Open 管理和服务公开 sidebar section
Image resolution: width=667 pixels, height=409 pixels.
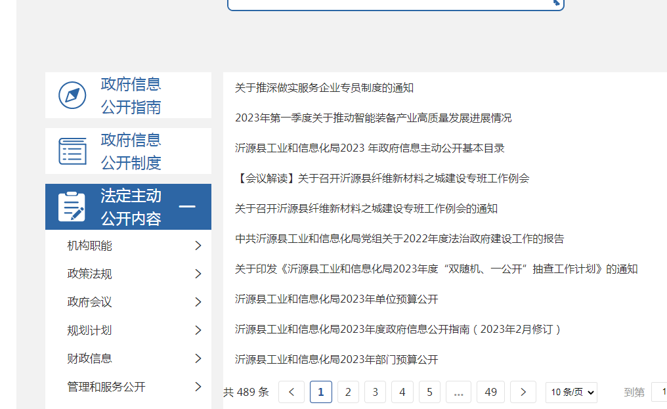click(106, 387)
